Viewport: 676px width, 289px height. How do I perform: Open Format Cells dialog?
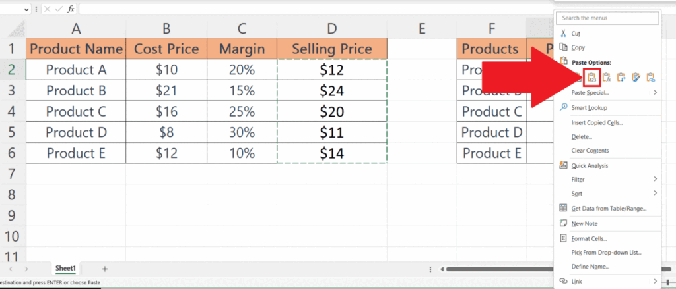click(x=607, y=238)
